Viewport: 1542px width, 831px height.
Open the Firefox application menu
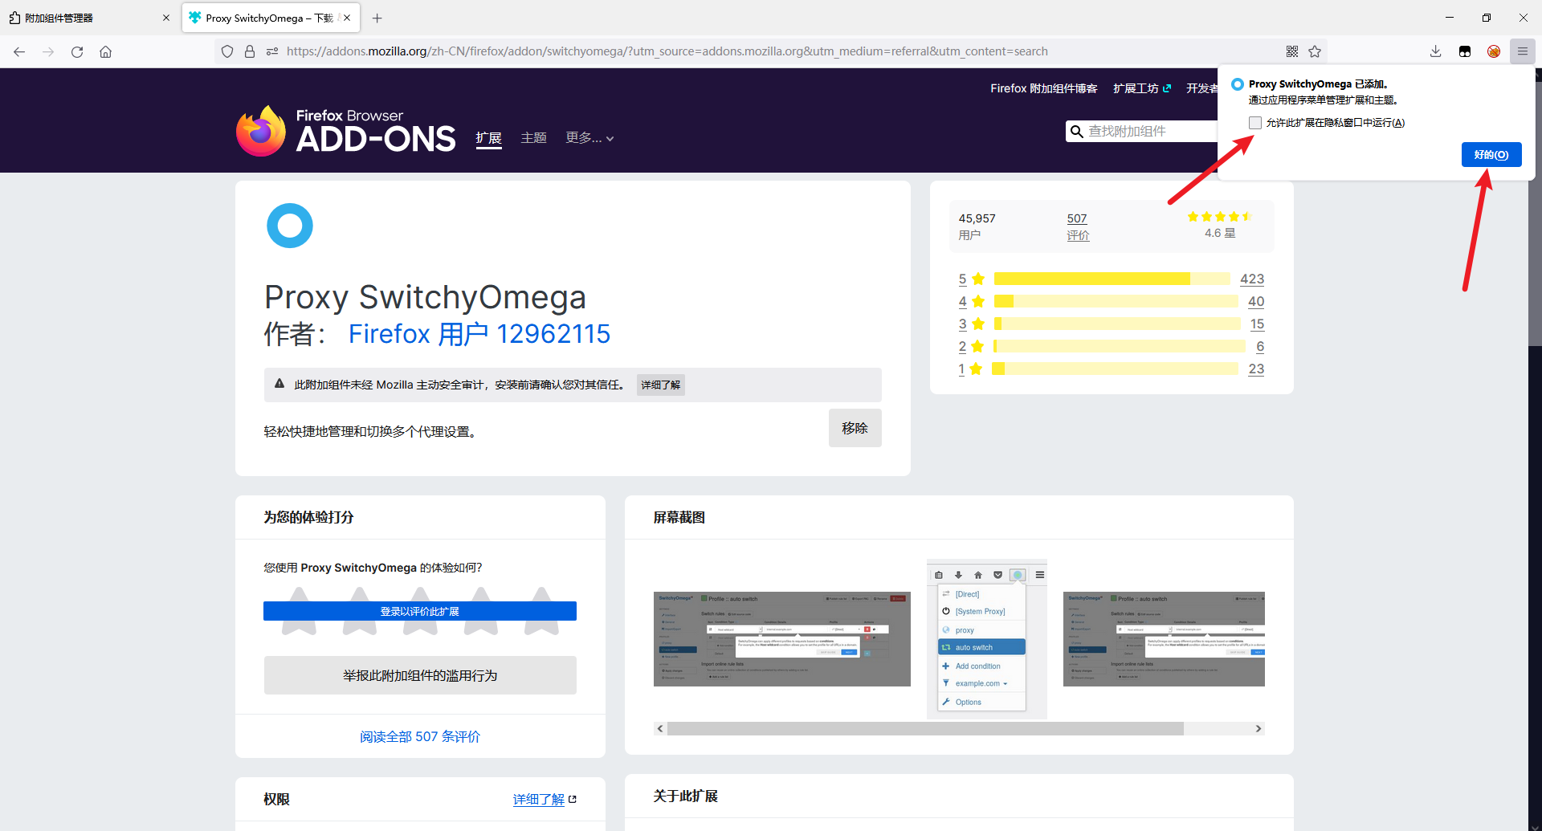click(1523, 51)
